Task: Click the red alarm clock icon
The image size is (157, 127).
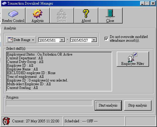Action: point(6,121)
